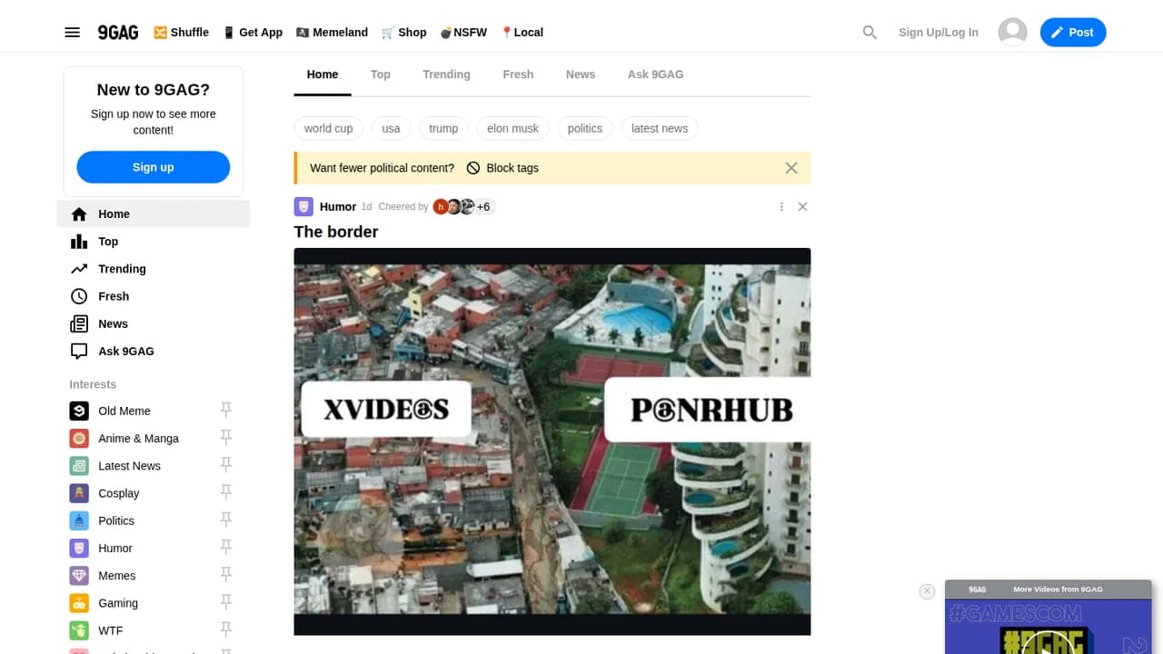Click the News newspaper icon in sidebar
This screenshot has width=1163, height=654.
point(79,323)
